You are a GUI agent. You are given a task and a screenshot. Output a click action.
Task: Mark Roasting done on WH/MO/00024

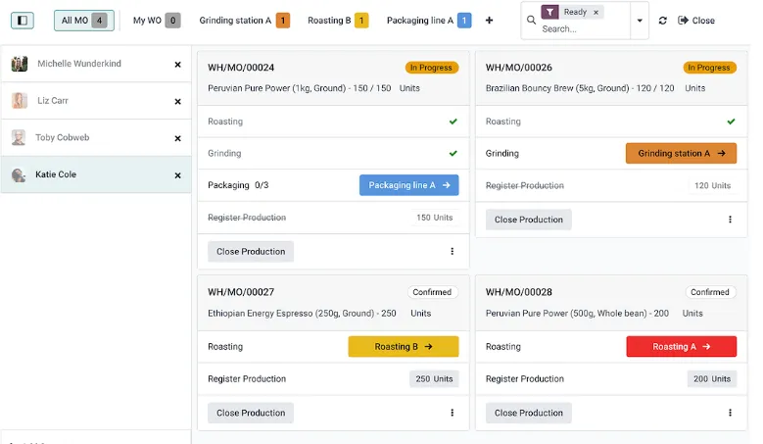[x=453, y=122]
